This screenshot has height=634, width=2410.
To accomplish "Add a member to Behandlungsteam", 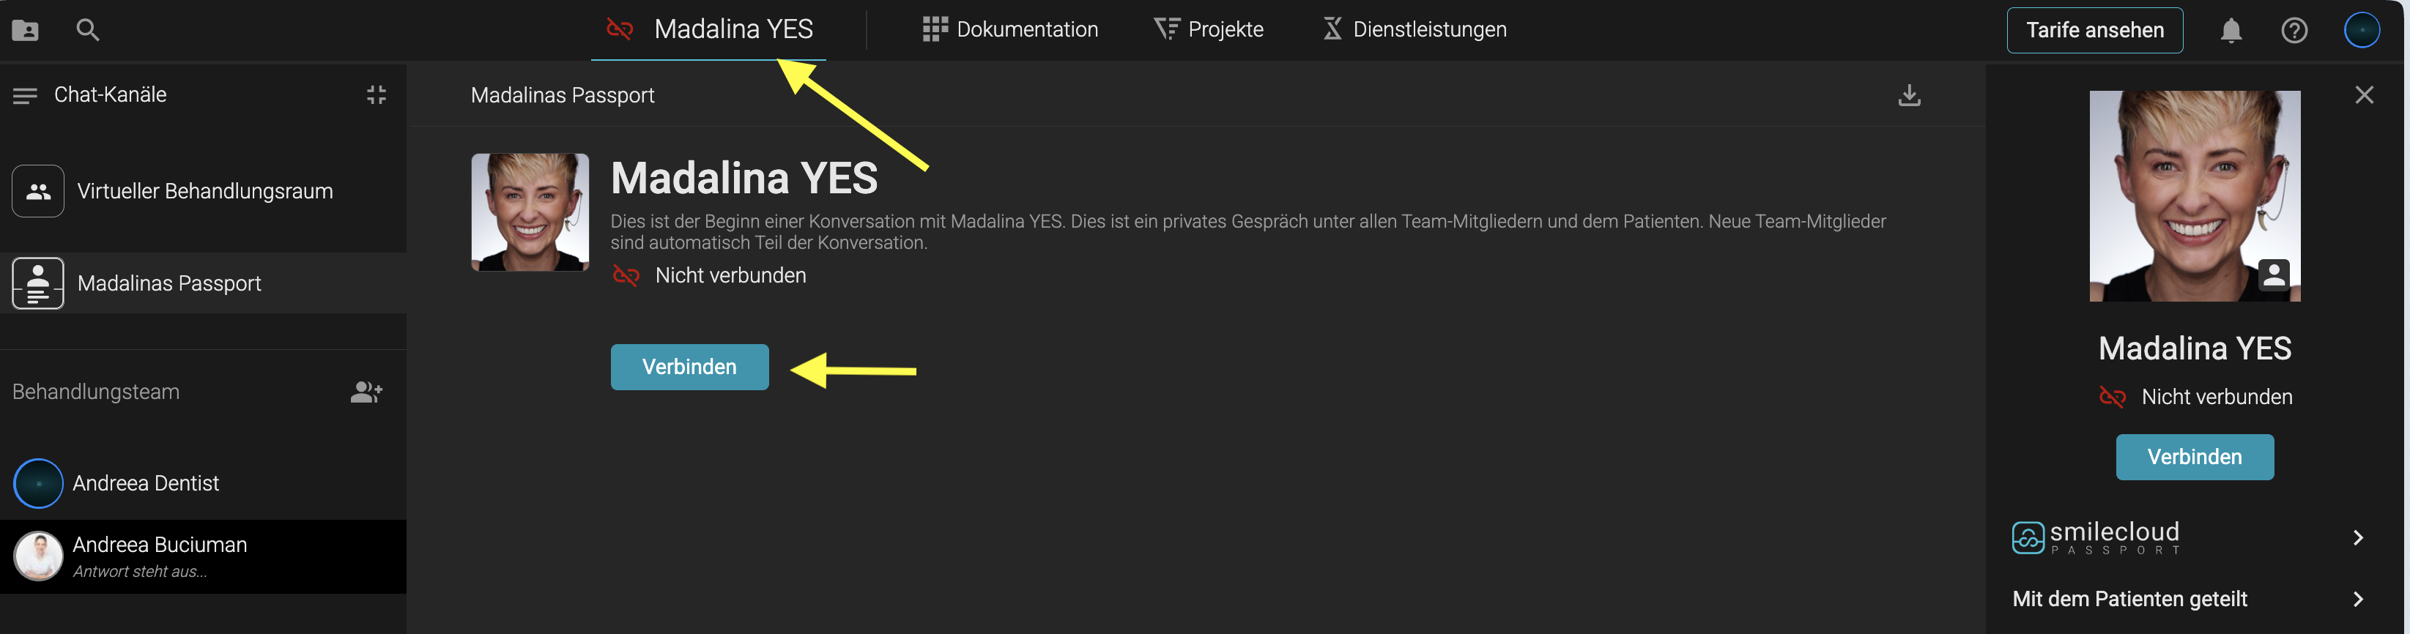I will [x=366, y=392].
